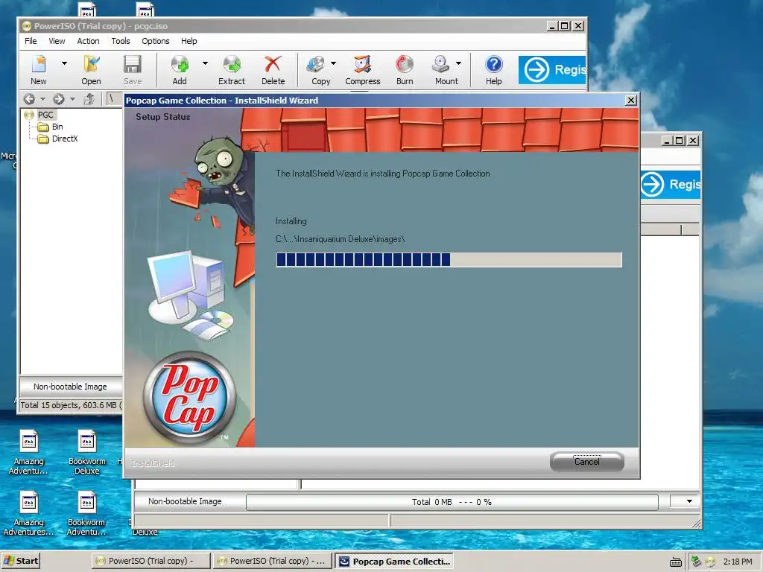Open the Action menu

click(x=88, y=41)
